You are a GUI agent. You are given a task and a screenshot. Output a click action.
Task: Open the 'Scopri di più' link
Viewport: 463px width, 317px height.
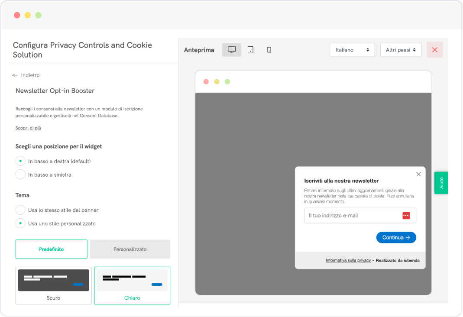pos(28,128)
